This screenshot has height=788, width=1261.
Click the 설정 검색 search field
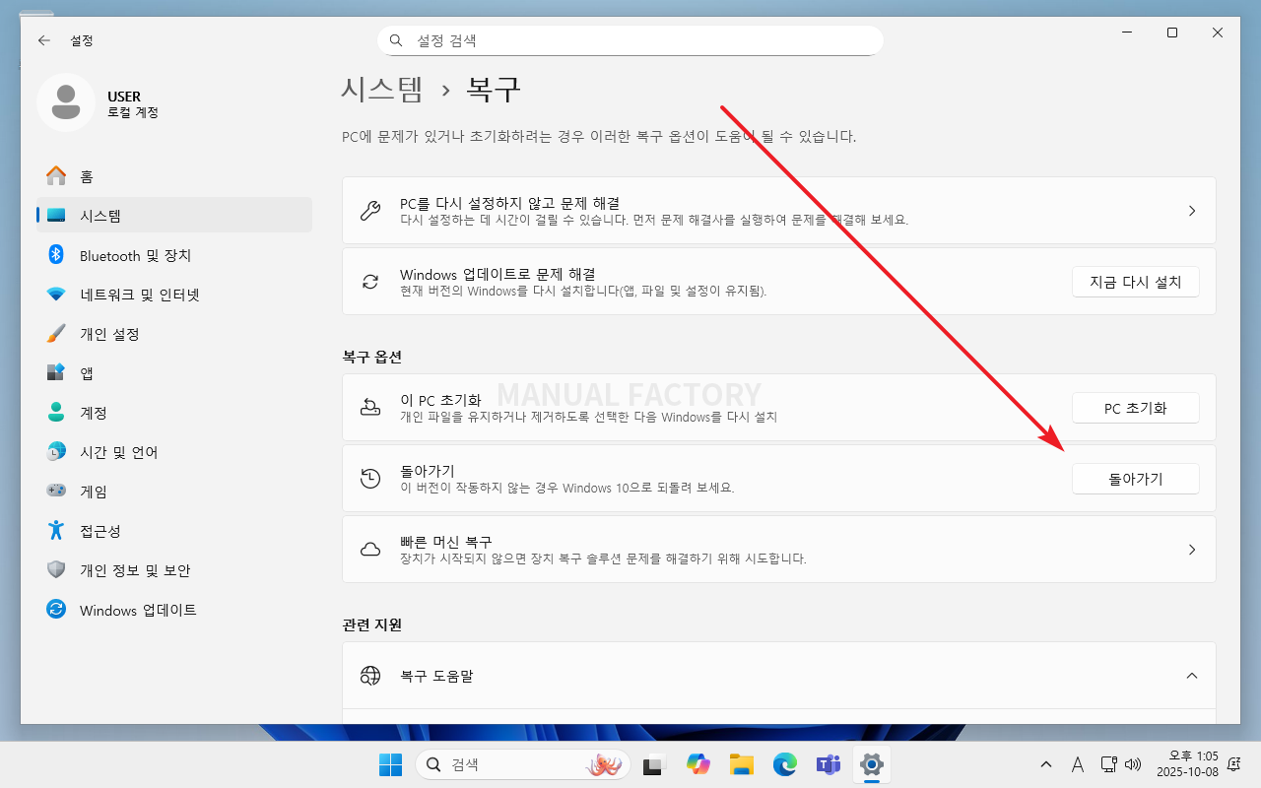[x=630, y=40]
